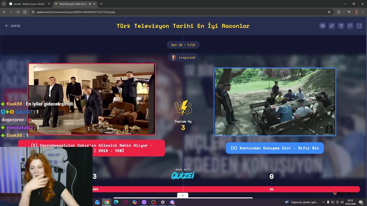This screenshot has height=206, width=367.
Task: Click the Son 32 • 1/16 round indicator
Action: (x=183, y=45)
